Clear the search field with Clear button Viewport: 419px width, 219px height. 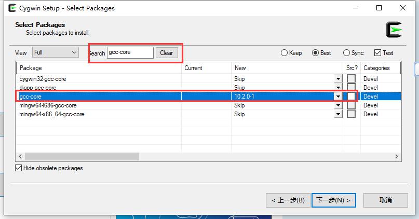pyautogui.click(x=167, y=53)
